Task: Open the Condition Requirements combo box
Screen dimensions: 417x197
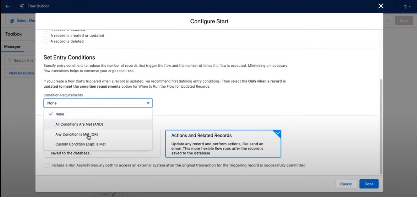Action: pos(98,103)
